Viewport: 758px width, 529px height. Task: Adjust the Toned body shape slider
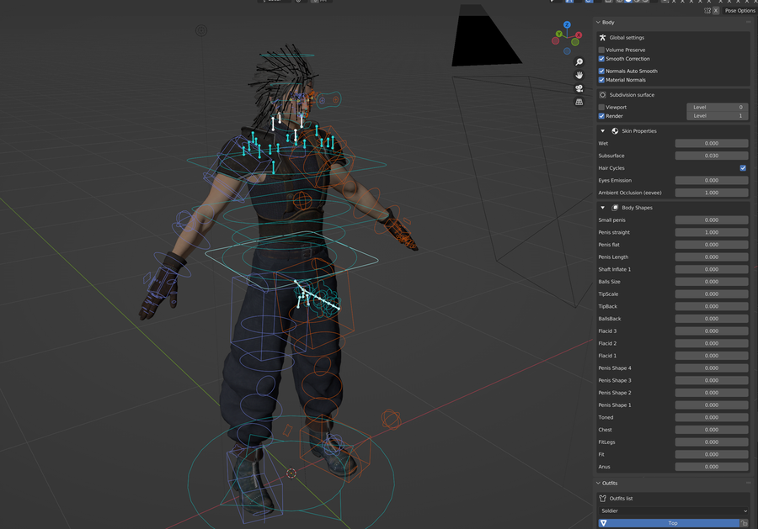coord(712,417)
